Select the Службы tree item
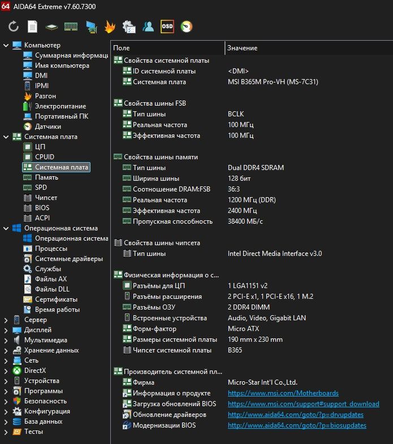393x444 pixels. pos(42,269)
